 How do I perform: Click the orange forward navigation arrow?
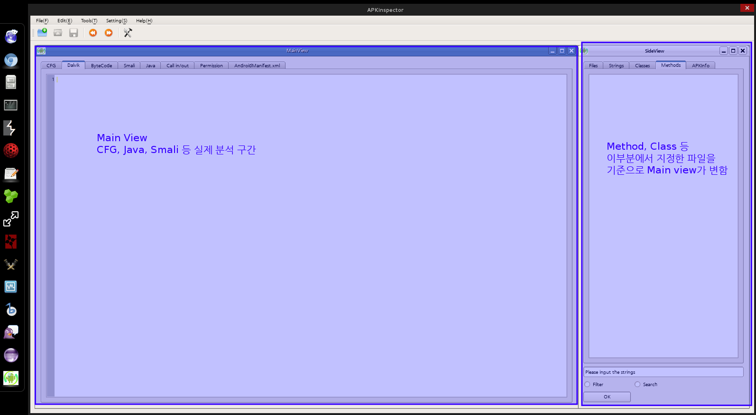coord(109,33)
